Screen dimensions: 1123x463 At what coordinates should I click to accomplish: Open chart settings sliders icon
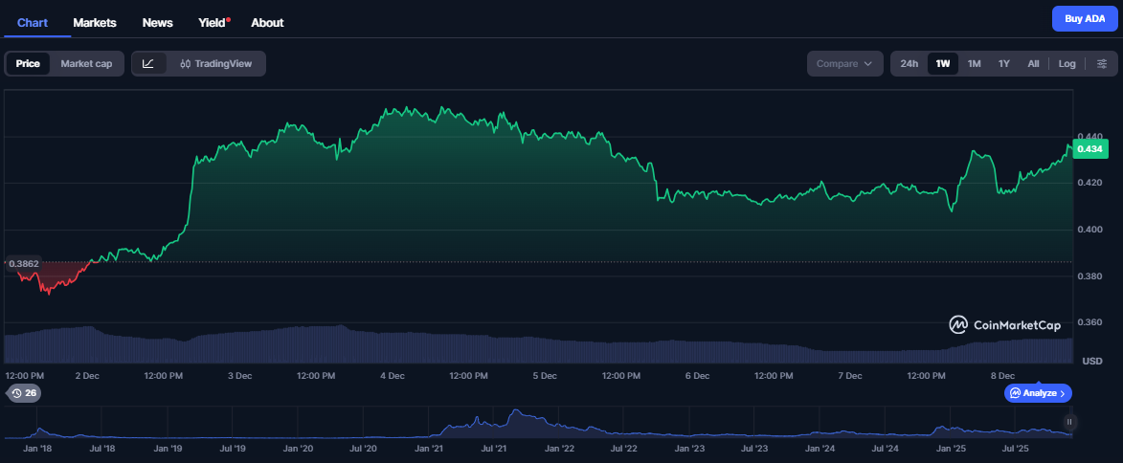(1101, 64)
